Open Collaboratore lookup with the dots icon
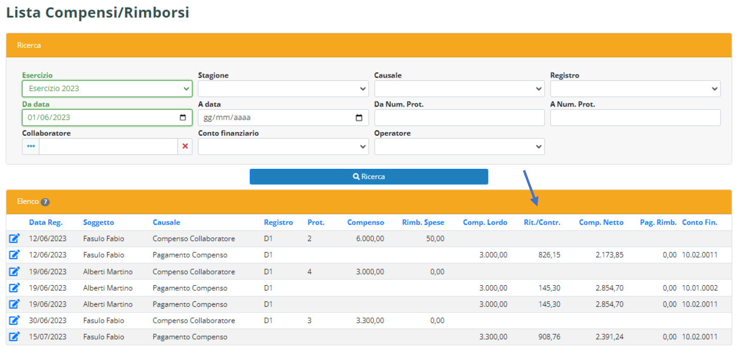 31,146
